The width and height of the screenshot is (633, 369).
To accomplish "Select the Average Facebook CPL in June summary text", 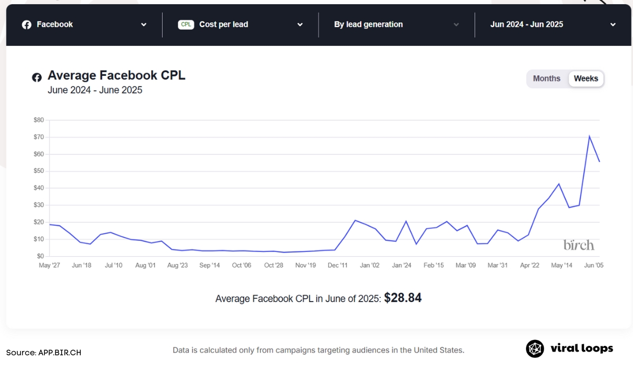I will [x=298, y=299].
